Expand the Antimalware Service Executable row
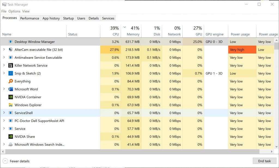279x168 pixels. click(x=4, y=57)
